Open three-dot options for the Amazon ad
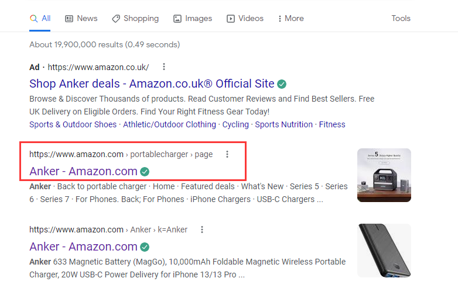 (164, 67)
